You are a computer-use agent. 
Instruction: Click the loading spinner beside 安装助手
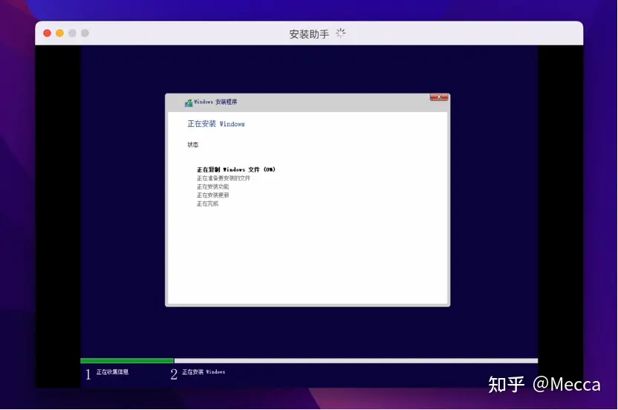(x=340, y=33)
